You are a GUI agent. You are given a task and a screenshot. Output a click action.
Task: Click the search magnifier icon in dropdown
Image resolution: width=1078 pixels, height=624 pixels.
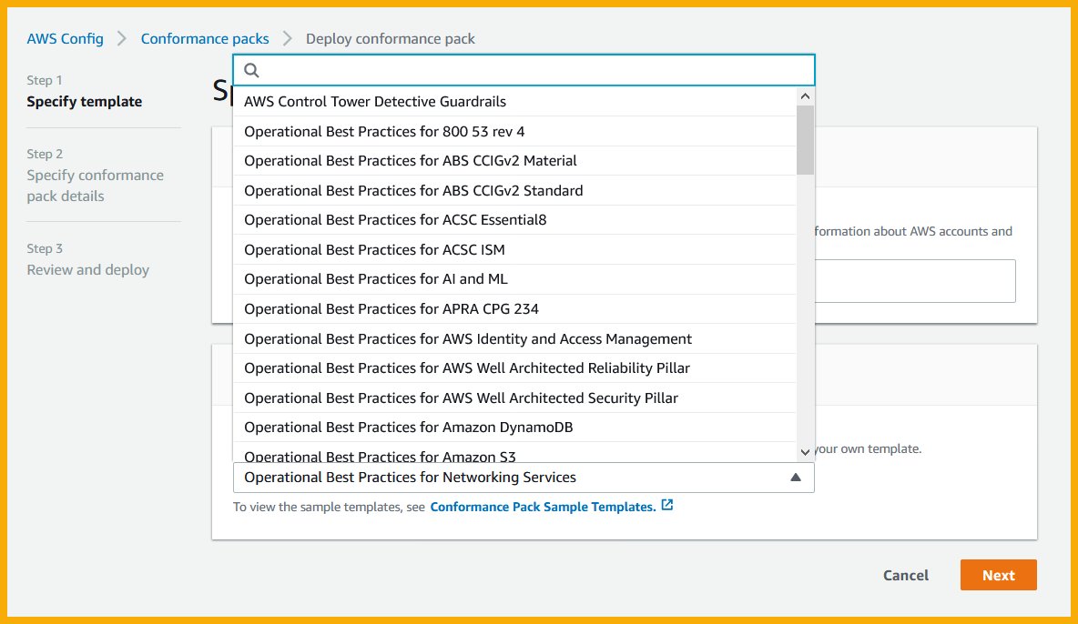coord(251,70)
